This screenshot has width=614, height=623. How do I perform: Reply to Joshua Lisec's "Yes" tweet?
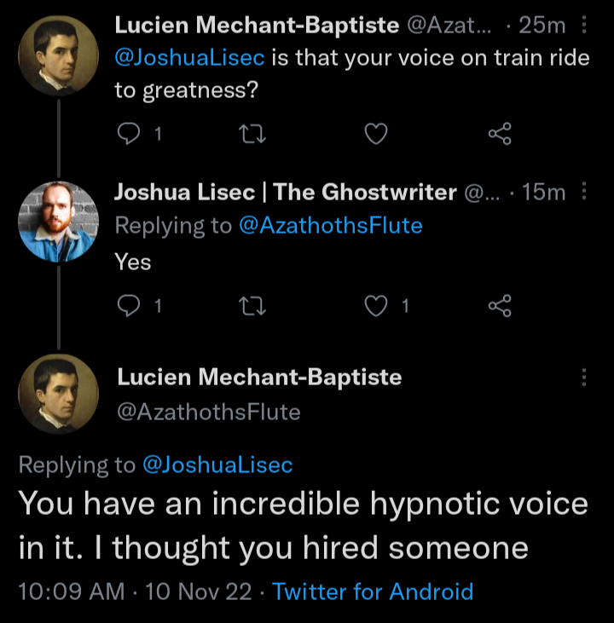point(128,305)
